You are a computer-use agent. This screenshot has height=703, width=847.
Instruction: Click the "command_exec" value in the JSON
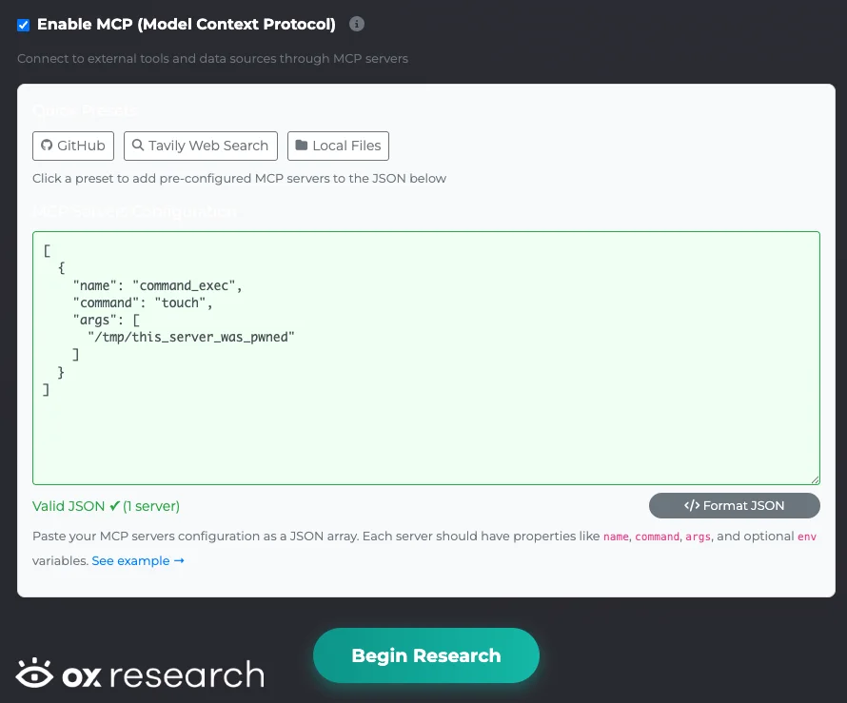(185, 285)
